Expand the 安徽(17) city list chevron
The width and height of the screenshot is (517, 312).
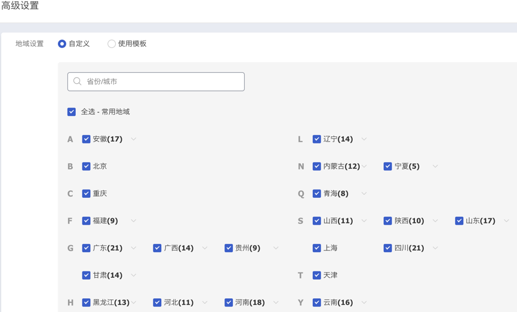(x=134, y=139)
